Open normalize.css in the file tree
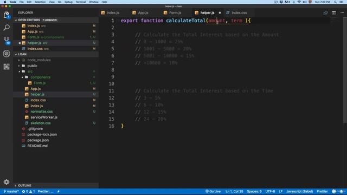Viewport: 347px width, 195px height. point(56,112)
